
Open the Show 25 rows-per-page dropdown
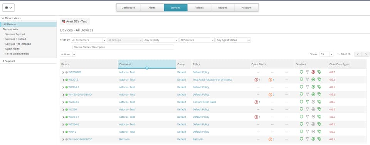pos(326,54)
